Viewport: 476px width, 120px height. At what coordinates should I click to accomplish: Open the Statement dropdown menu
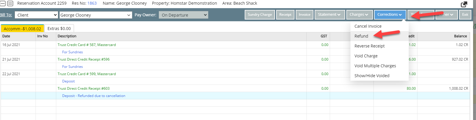pyautogui.click(x=329, y=15)
